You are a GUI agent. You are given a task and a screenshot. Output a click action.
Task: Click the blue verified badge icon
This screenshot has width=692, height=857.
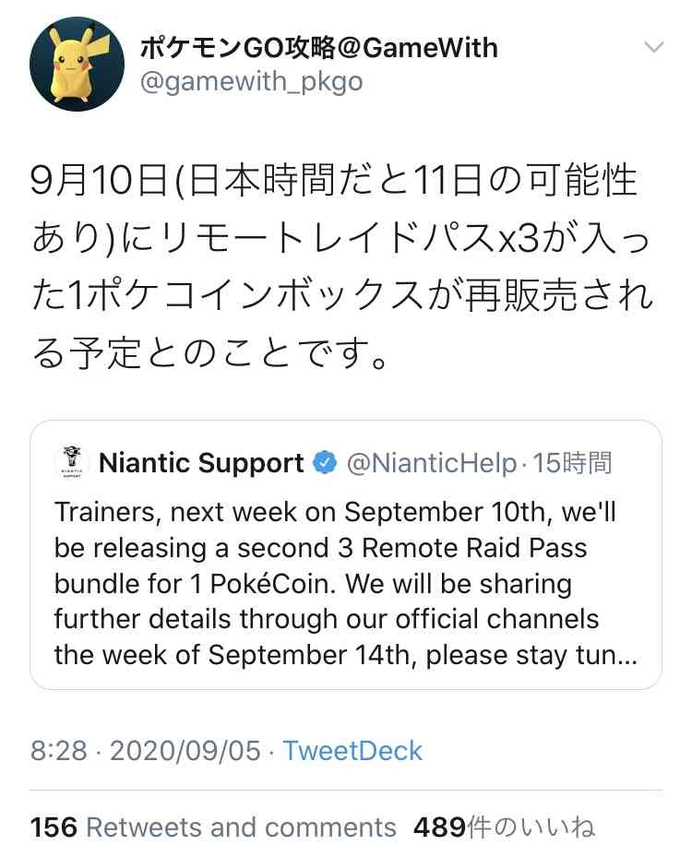click(x=325, y=463)
